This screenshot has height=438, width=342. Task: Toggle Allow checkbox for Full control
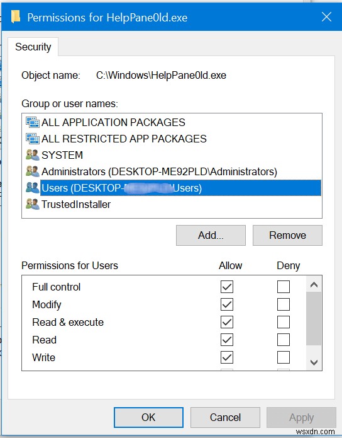[227, 287]
